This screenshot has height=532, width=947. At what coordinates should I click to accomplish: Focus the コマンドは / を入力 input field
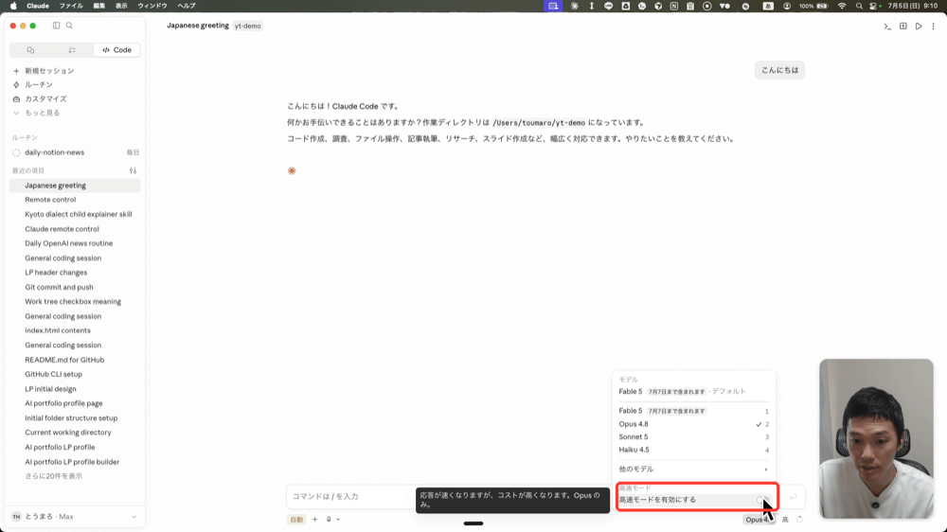pos(350,496)
